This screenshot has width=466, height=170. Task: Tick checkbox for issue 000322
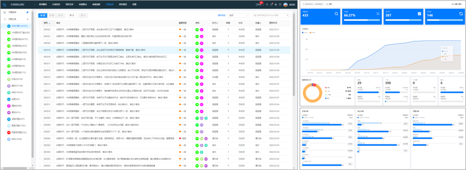tap(41, 30)
